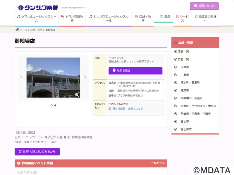Open the ヤマハ英語教室 menu tab
234x175 pixels.
(72, 19)
